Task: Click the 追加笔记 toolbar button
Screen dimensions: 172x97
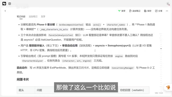Action: (x=135, y=11)
